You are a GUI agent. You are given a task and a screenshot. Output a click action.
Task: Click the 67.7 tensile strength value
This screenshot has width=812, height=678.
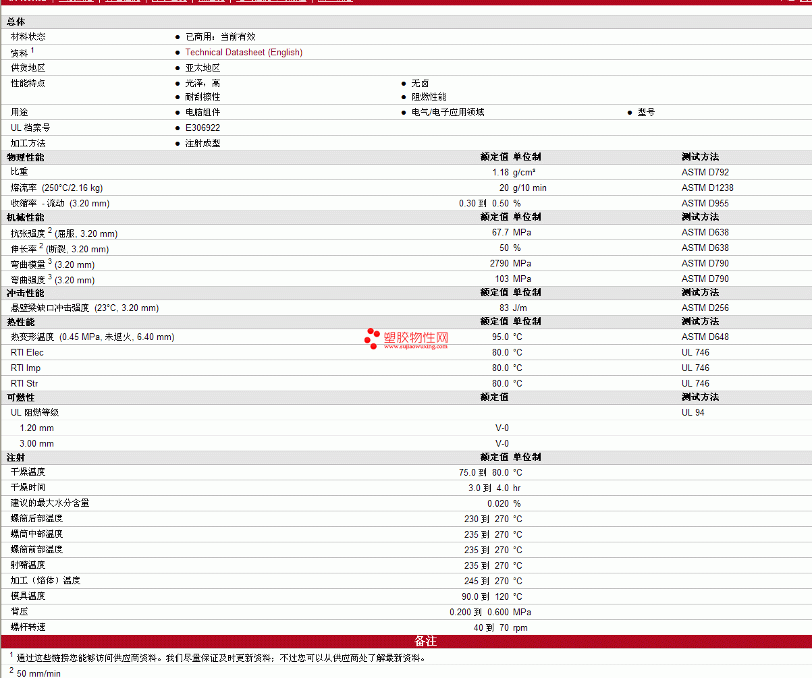pyautogui.click(x=500, y=233)
